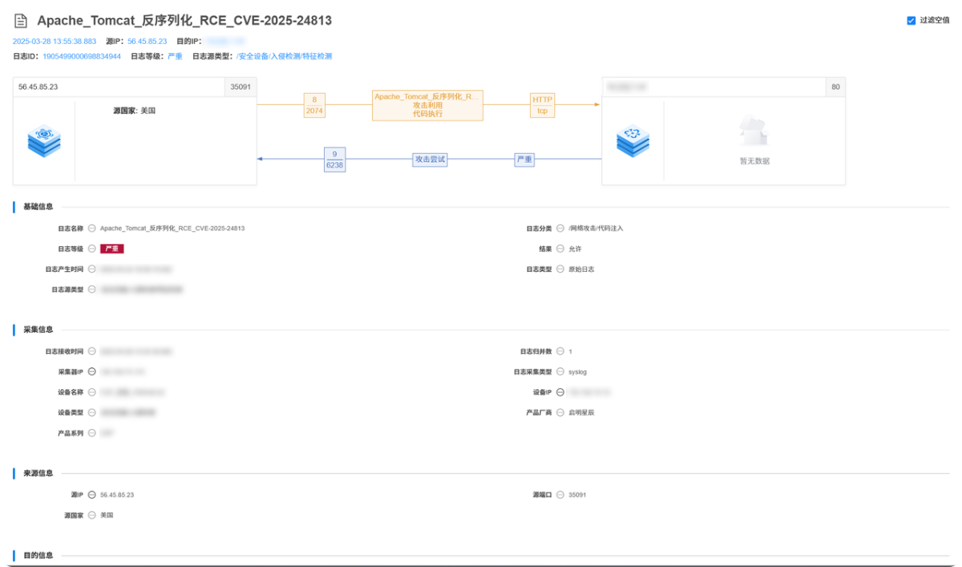
Task: Click the source device stack icon
Action: pos(44,141)
